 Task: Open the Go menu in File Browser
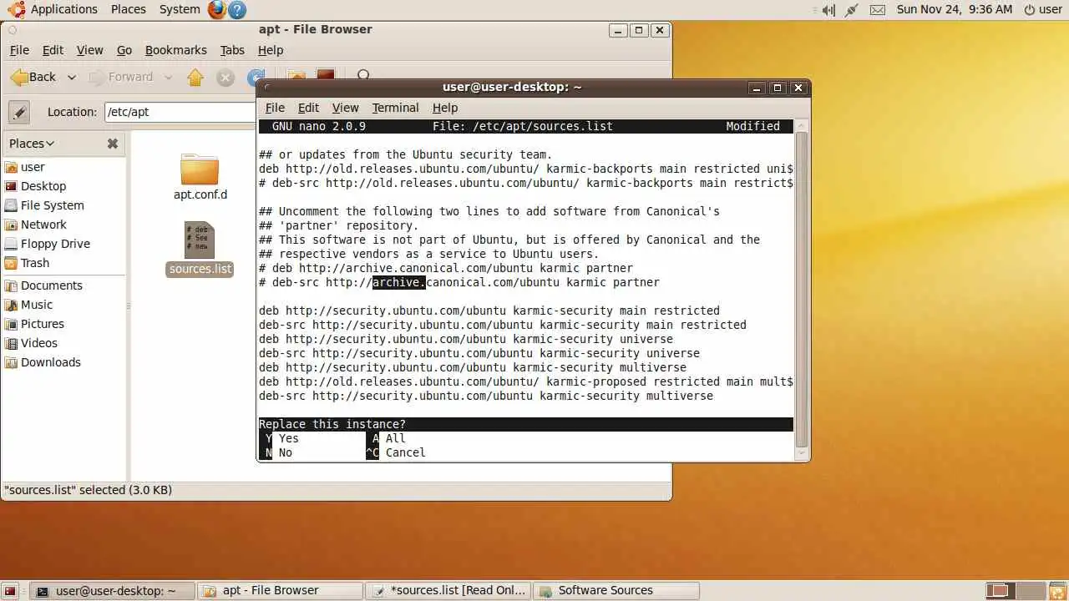(x=124, y=50)
